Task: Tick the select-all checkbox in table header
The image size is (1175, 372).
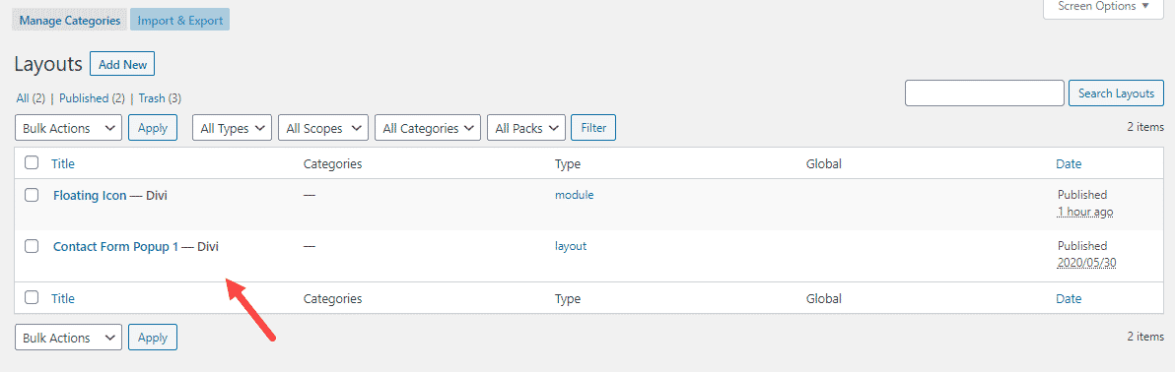Action: pyautogui.click(x=32, y=163)
